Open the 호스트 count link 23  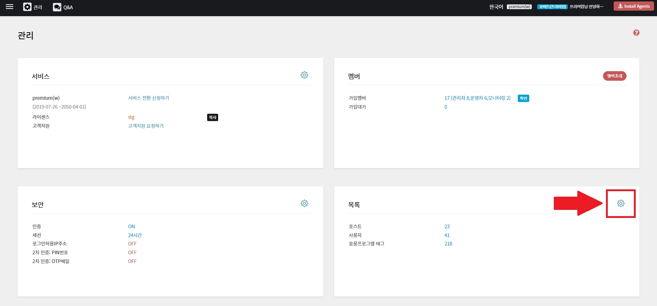(447, 226)
